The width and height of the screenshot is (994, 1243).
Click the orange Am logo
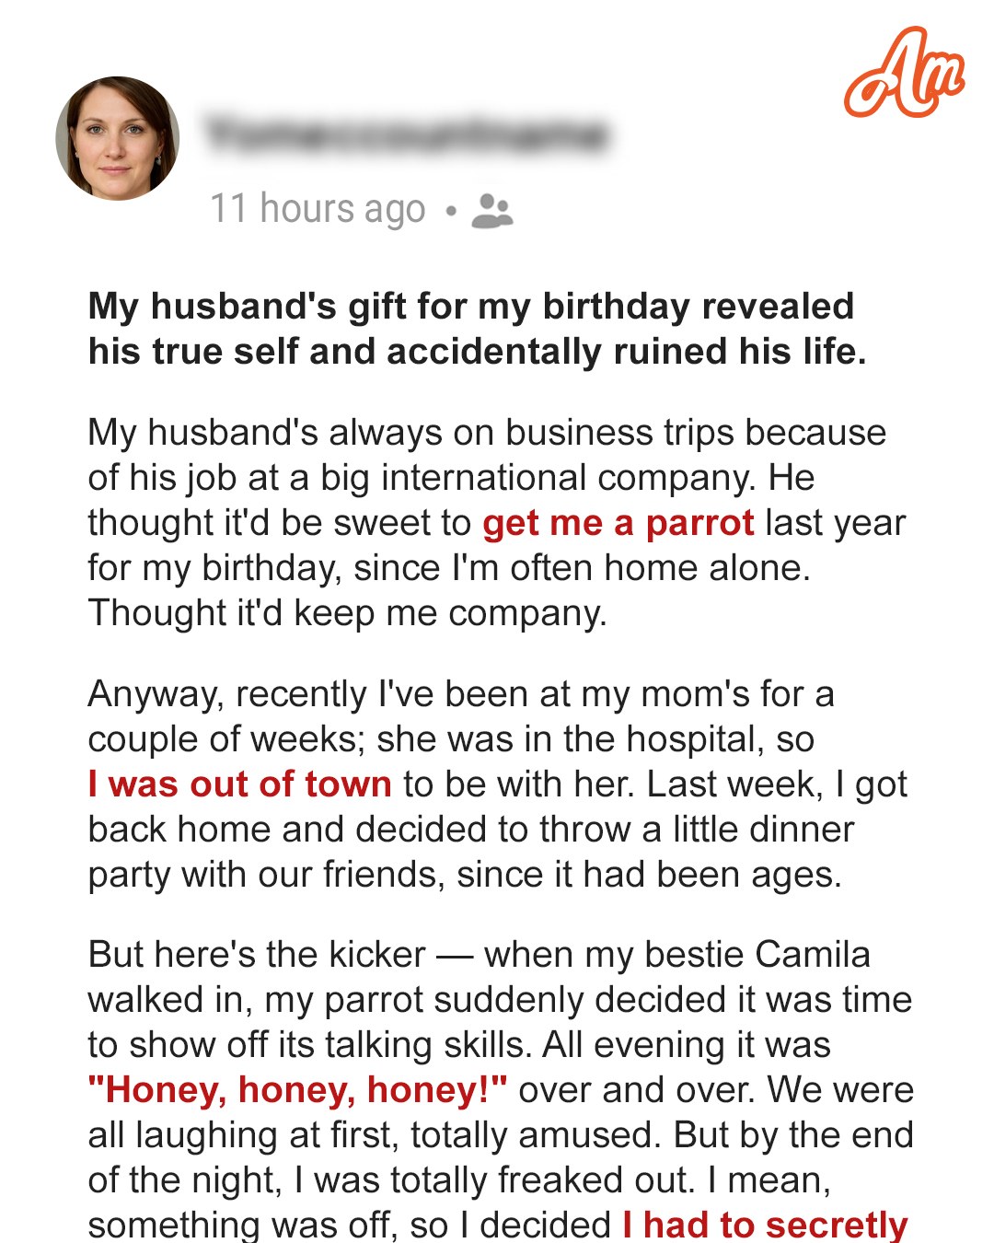[904, 74]
